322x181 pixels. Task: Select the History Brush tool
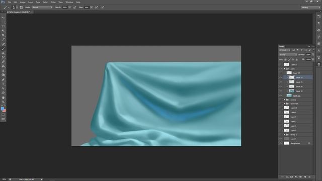pyautogui.click(x=3, y=57)
